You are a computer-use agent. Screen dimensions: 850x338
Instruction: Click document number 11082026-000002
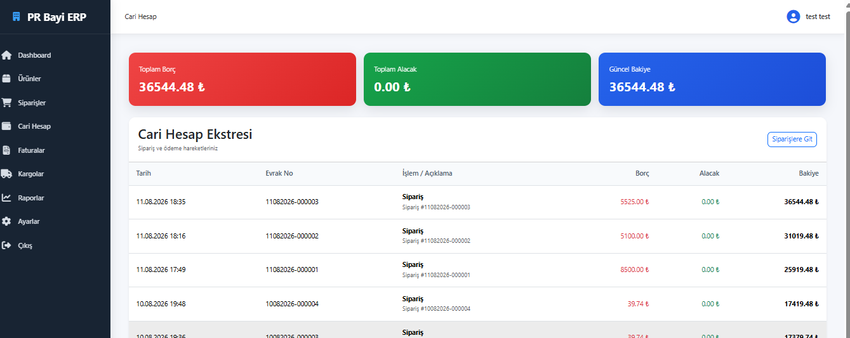point(292,236)
